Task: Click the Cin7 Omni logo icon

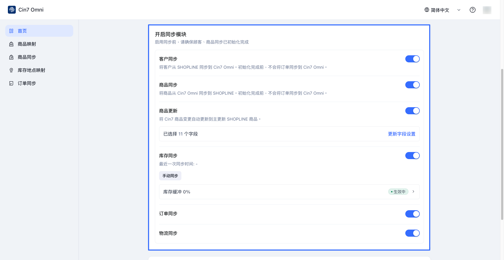Action: pos(12,10)
